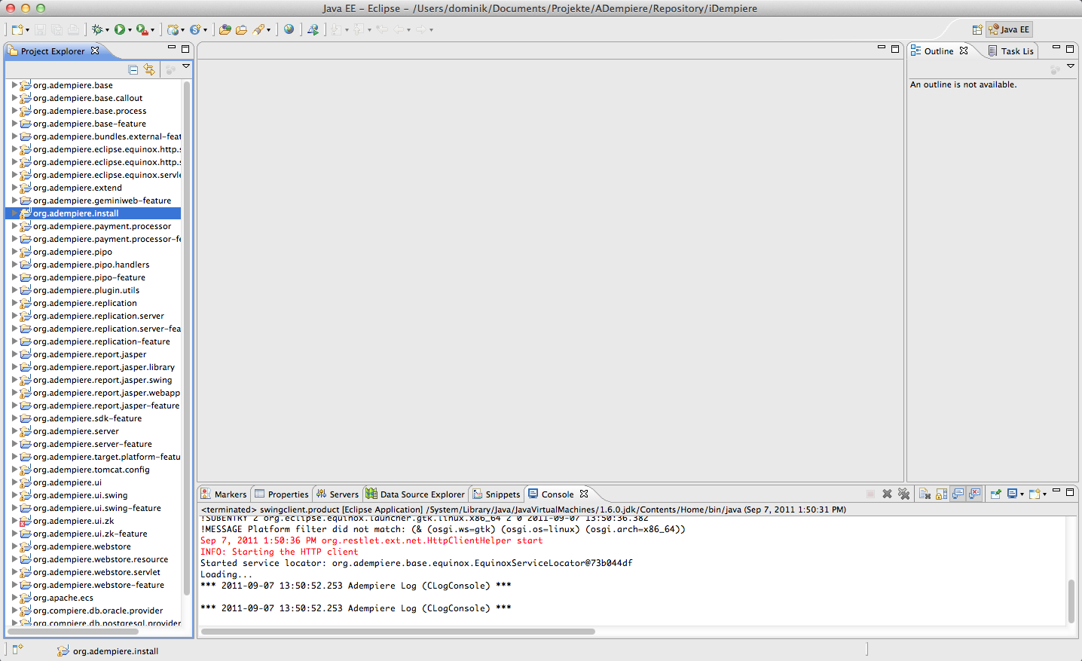This screenshot has width=1082, height=661.
Task: Open the Debug dropdown arrow
Action: click(x=107, y=30)
